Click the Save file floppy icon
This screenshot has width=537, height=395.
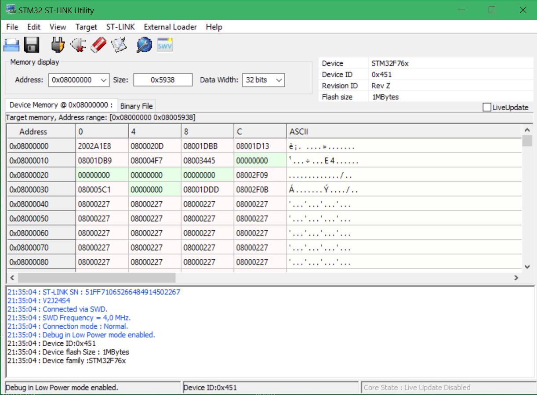pyautogui.click(x=32, y=44)
